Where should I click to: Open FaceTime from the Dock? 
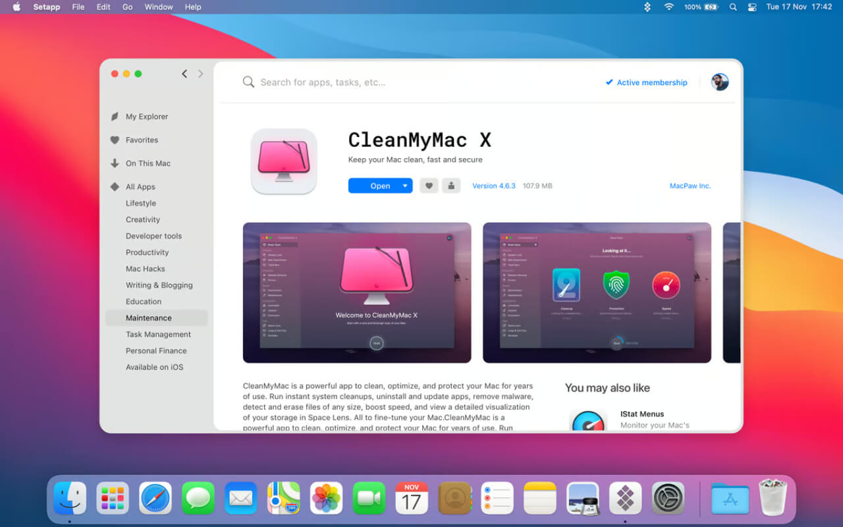click(369, 498)
